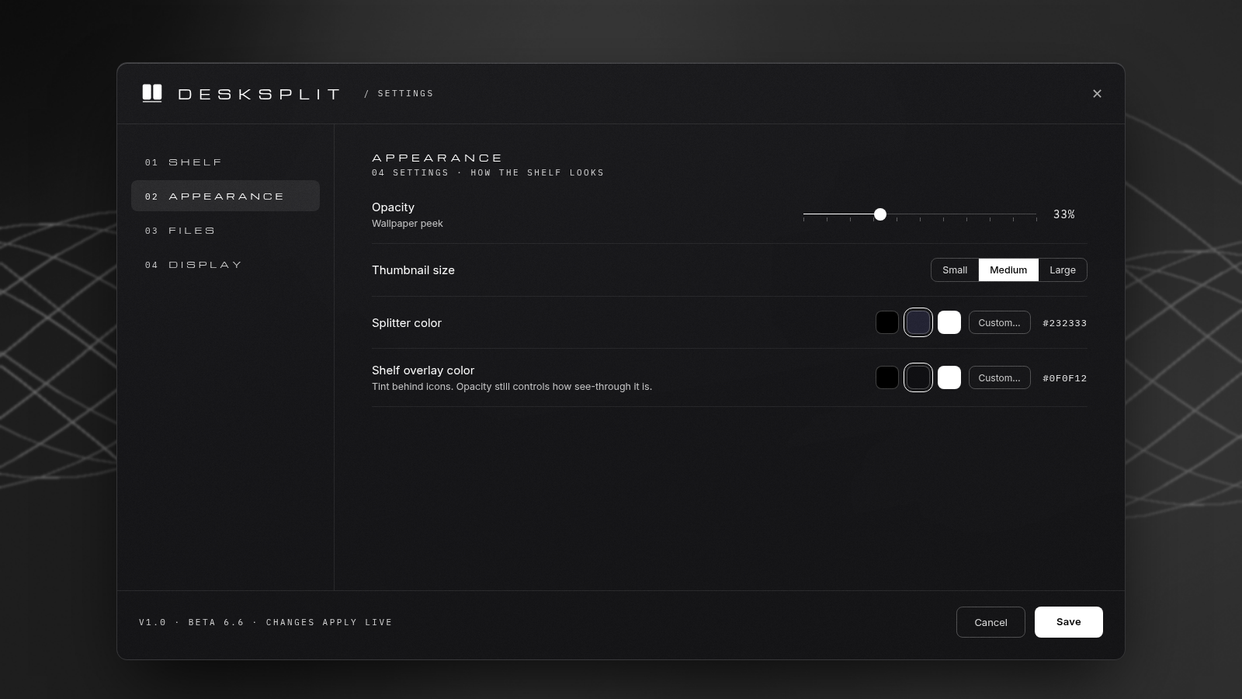Select the 02 Appearance section
The width and height of the screenshot is (1242, 699).
click(x=225, y=196)
